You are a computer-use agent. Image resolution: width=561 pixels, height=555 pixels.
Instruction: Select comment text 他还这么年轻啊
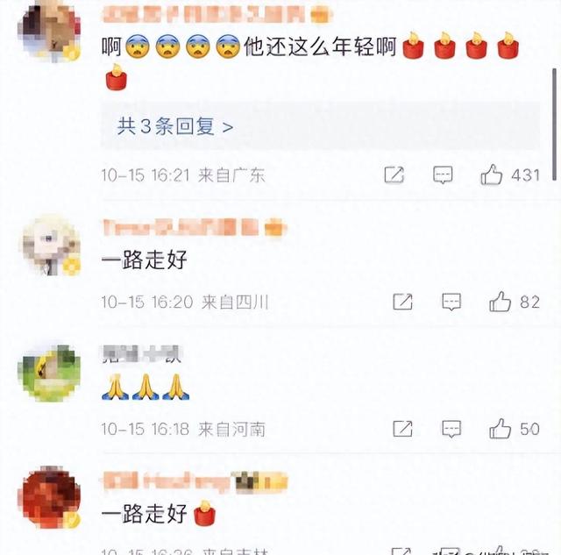[320, 46]
